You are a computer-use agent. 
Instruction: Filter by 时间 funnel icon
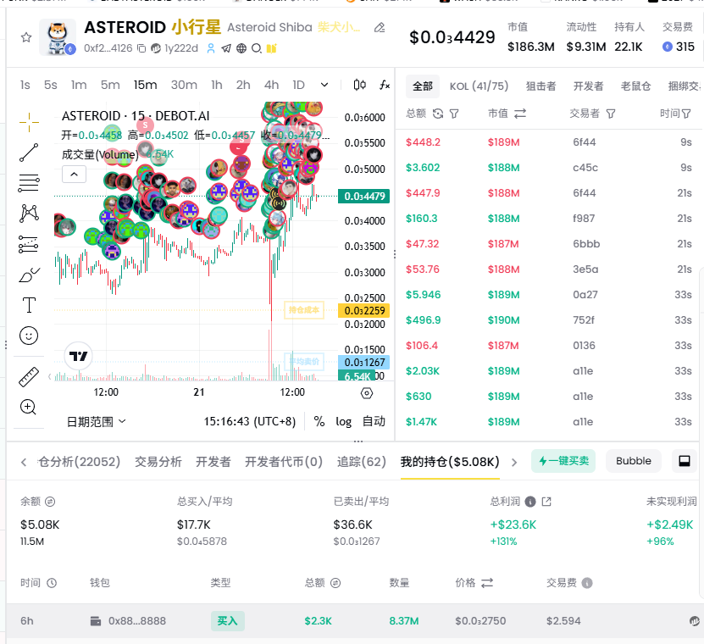[686, 114]
